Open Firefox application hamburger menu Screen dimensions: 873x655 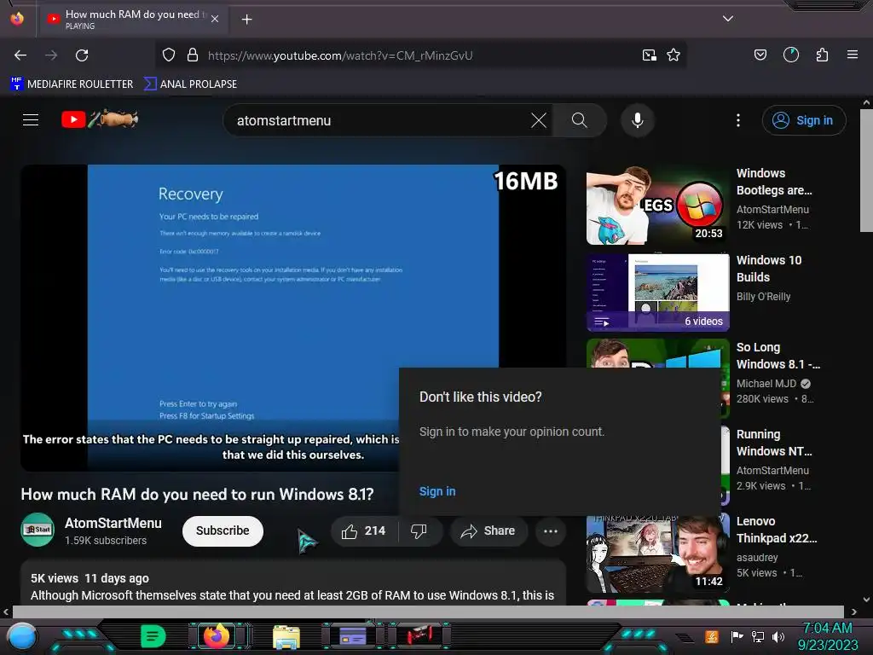pyautogui.click(x=853, y=55)
